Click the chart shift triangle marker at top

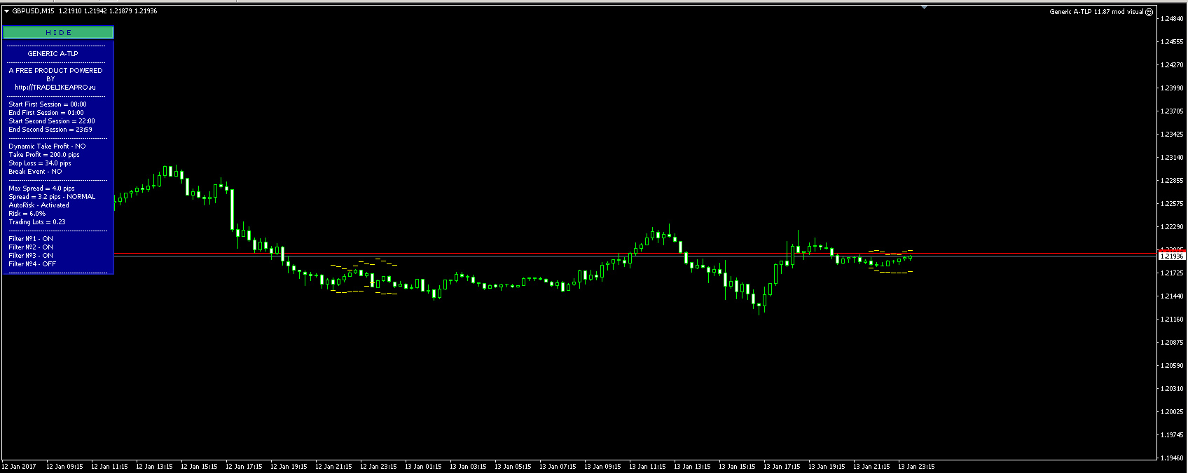(x=925, y=7)
